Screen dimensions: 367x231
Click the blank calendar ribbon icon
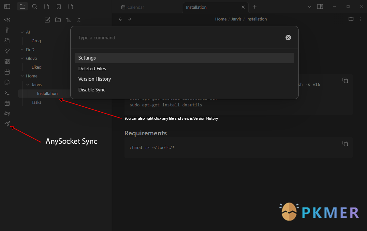7,72
